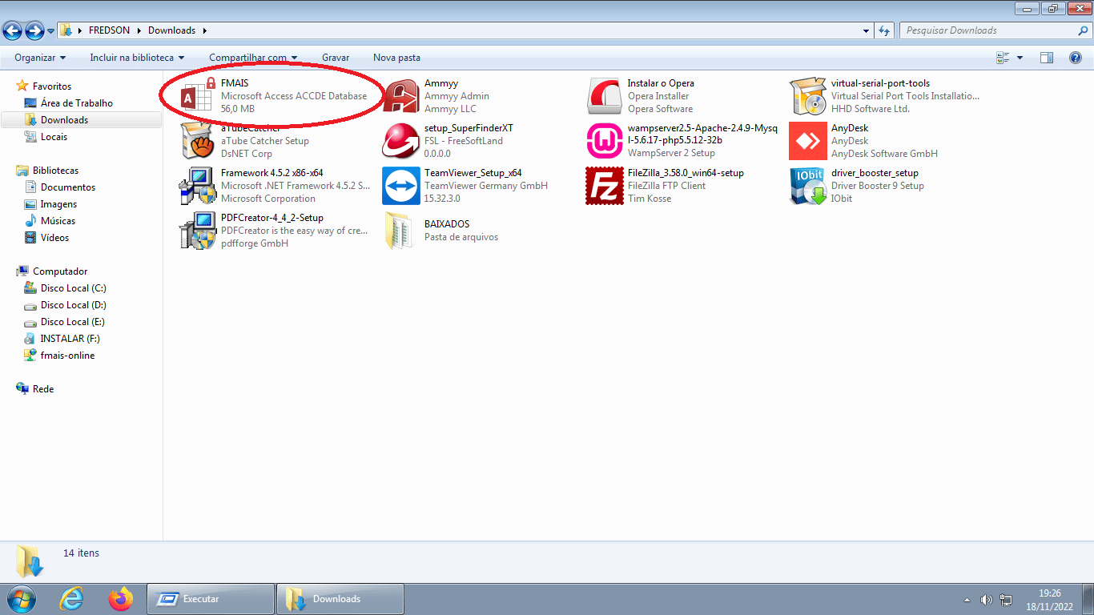Click the Forward navigation arrow

(x=34, y=30)
